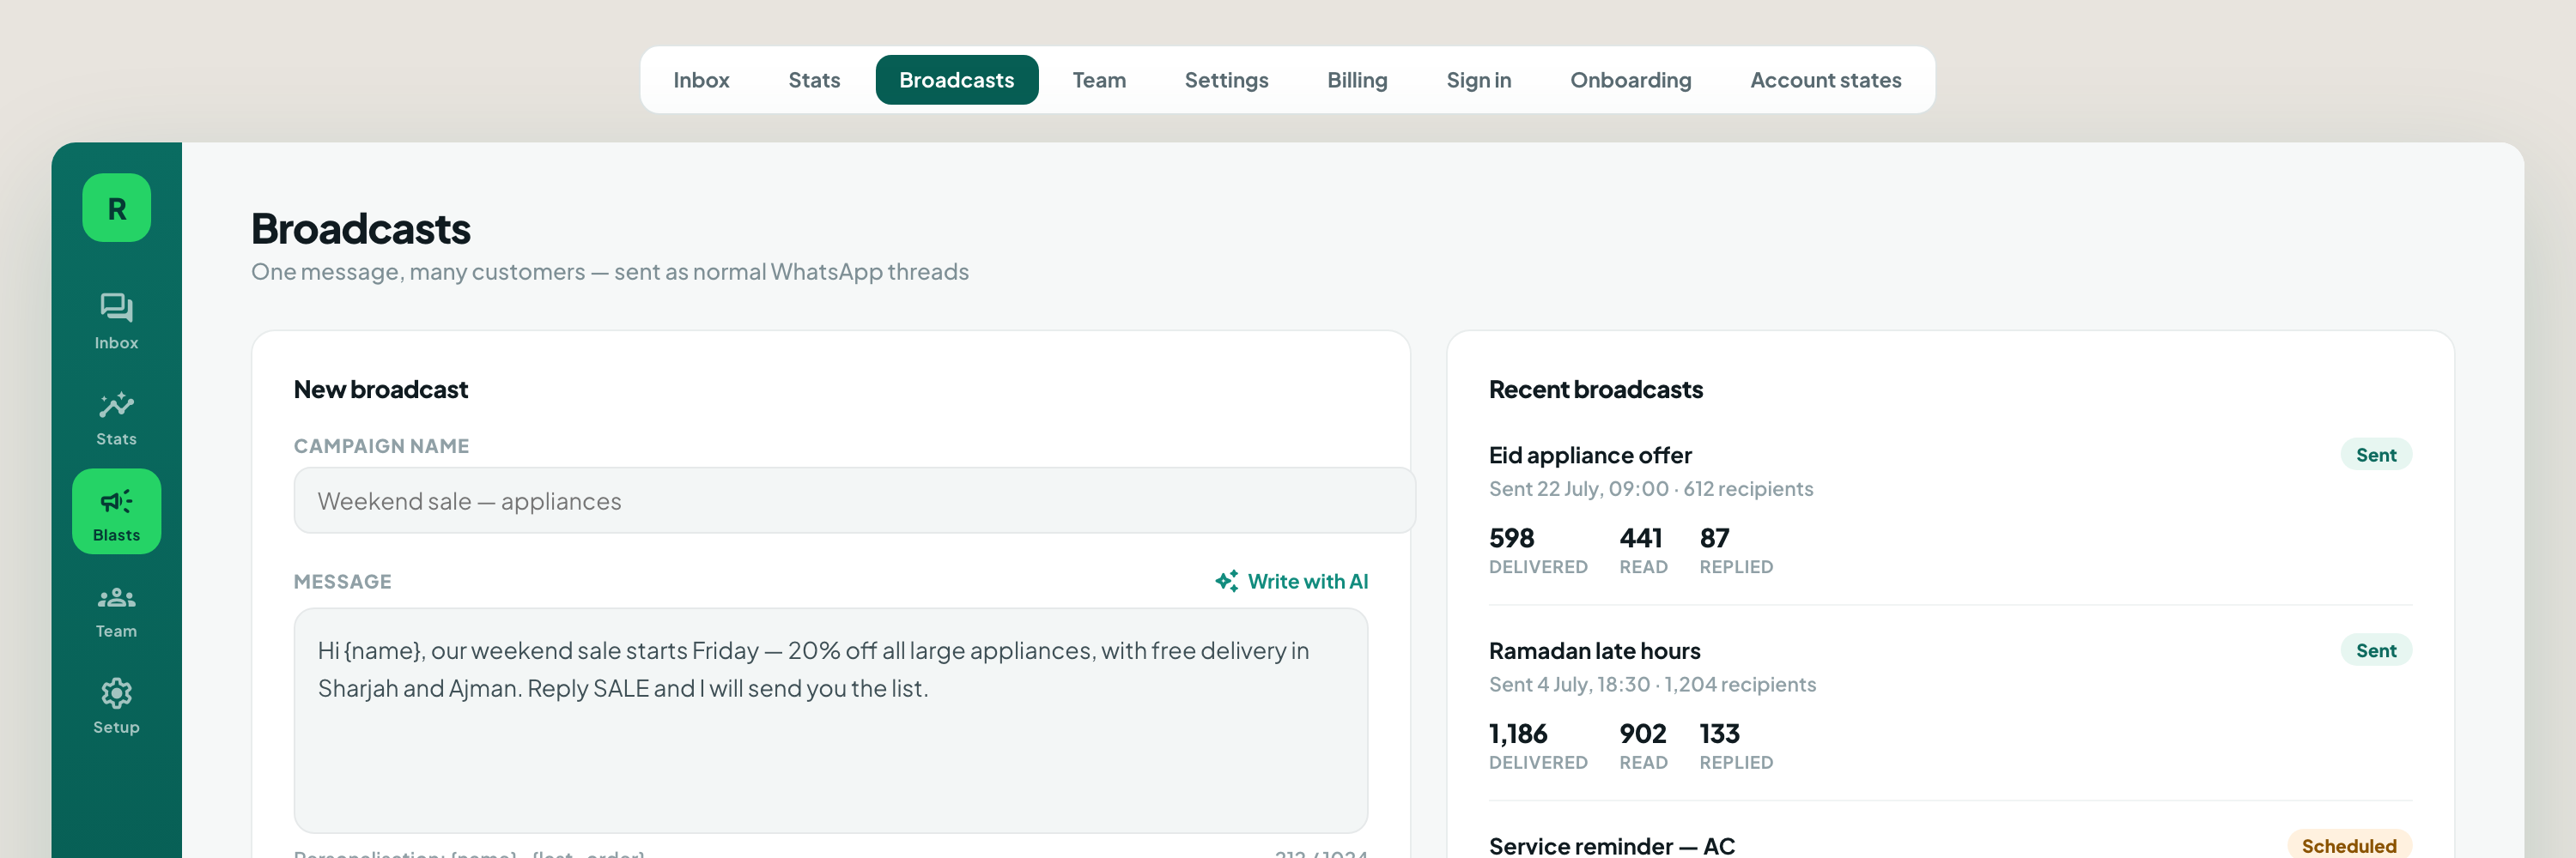2576x858 pixels.
Task: Focus the Campaign name input field
Action: click(854, 500)
